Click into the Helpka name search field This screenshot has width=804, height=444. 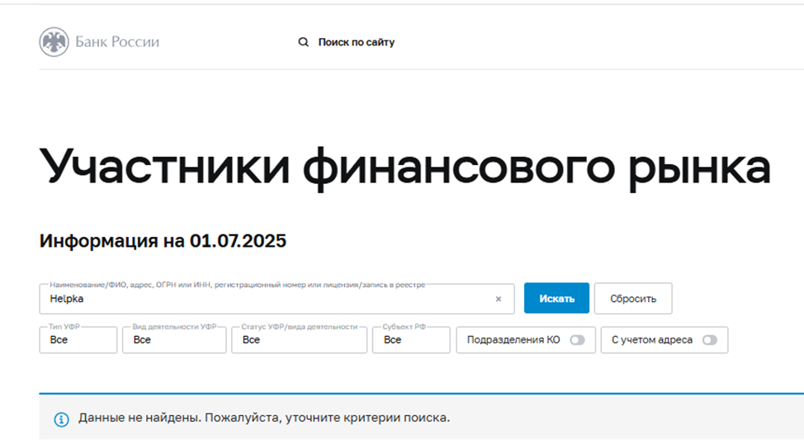(x=277, y=299)
